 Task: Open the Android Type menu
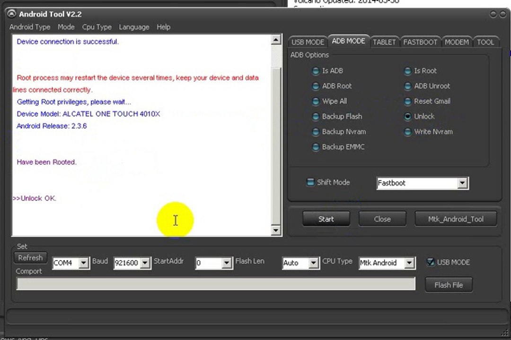[x=30, y=27]
